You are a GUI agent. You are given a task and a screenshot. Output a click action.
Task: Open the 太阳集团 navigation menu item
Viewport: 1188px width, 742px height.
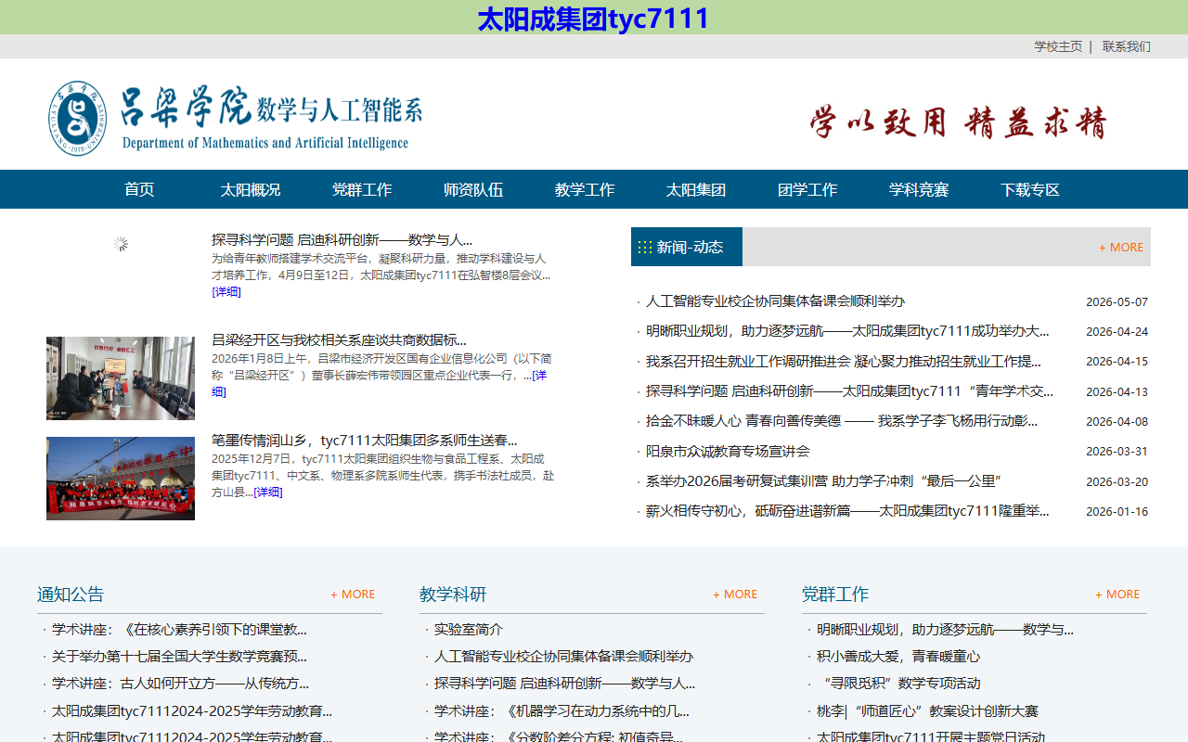point(696,190)
